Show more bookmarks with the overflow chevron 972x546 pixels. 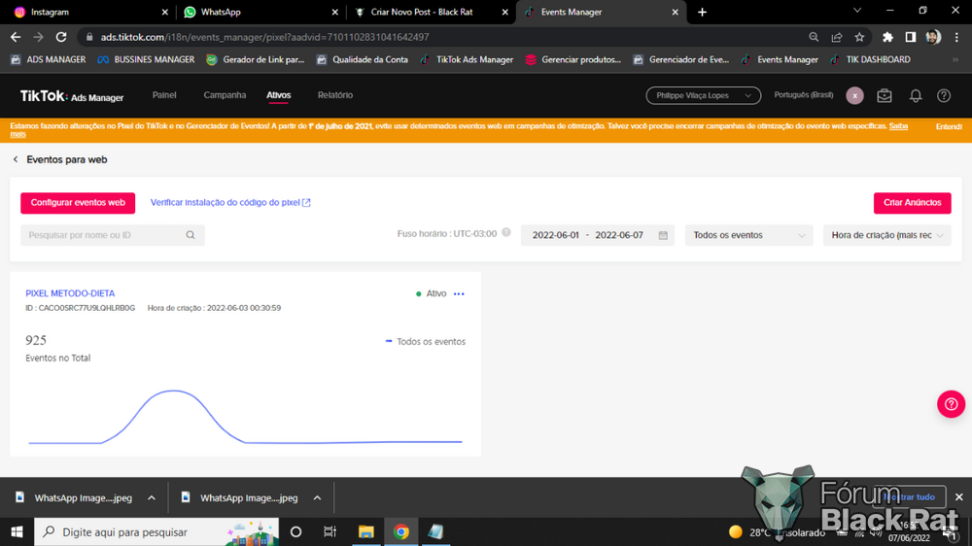point(955,60)
